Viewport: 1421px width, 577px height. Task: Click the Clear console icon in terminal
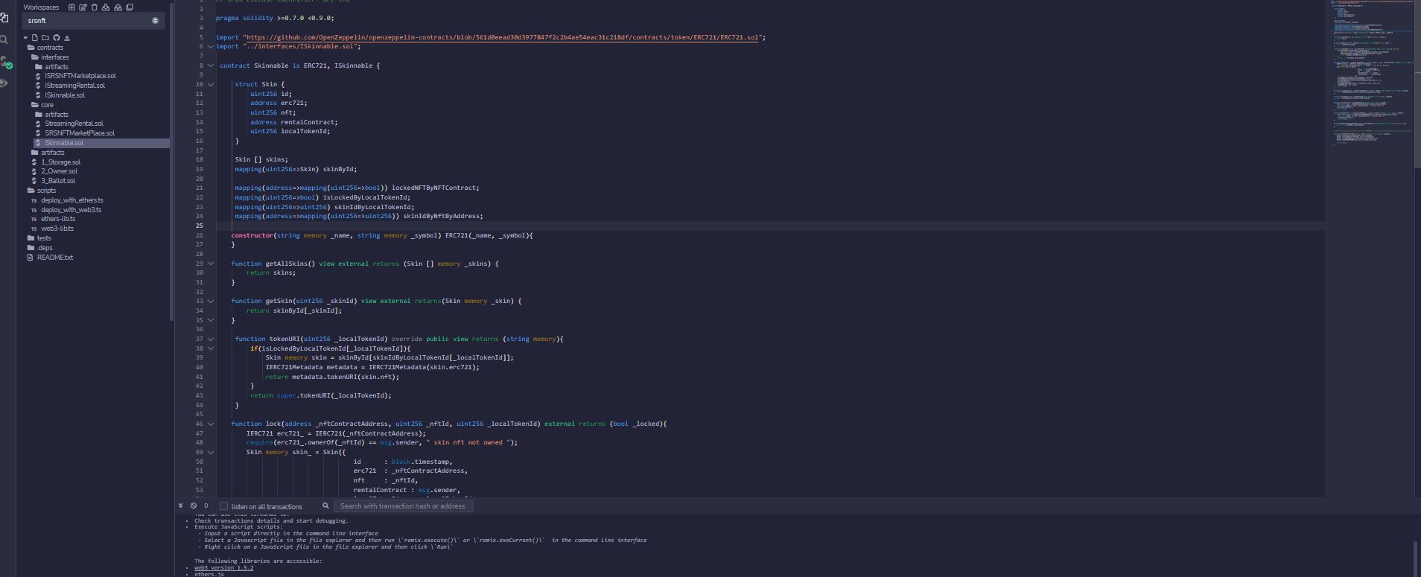[x=194, y=506]
